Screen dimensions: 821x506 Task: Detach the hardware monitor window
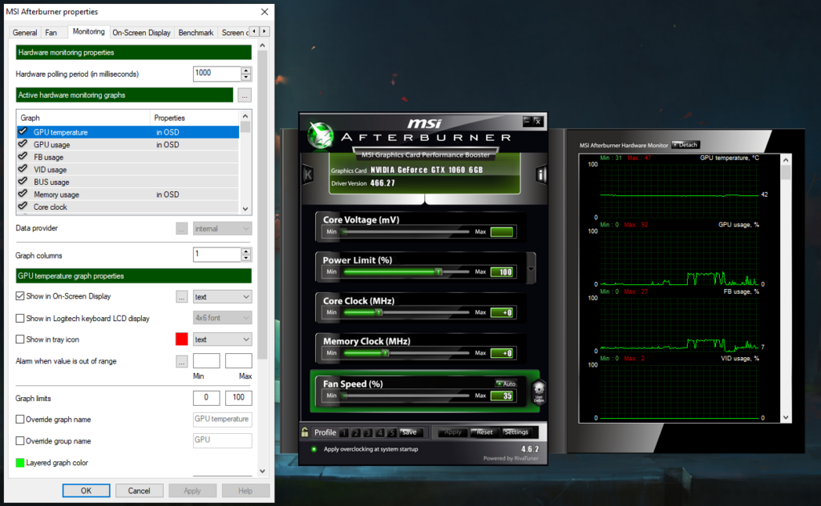tap(686, 145)
